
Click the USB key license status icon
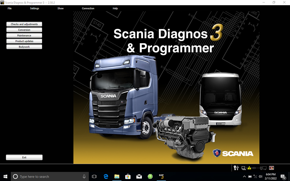[x=236, y=168]
